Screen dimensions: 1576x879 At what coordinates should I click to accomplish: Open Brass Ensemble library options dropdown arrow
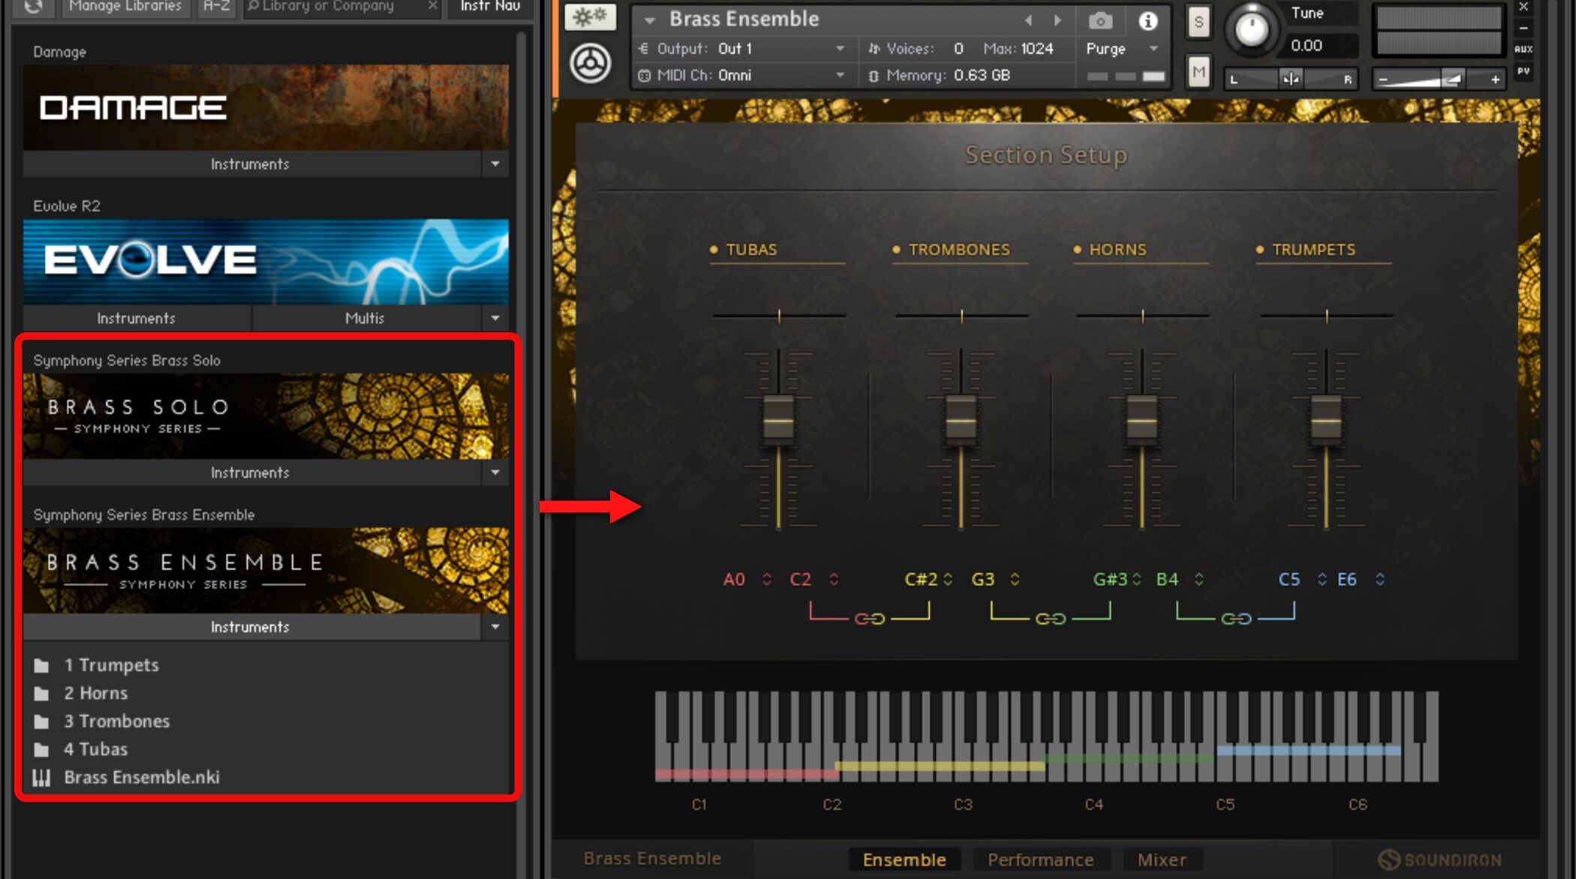495,627
